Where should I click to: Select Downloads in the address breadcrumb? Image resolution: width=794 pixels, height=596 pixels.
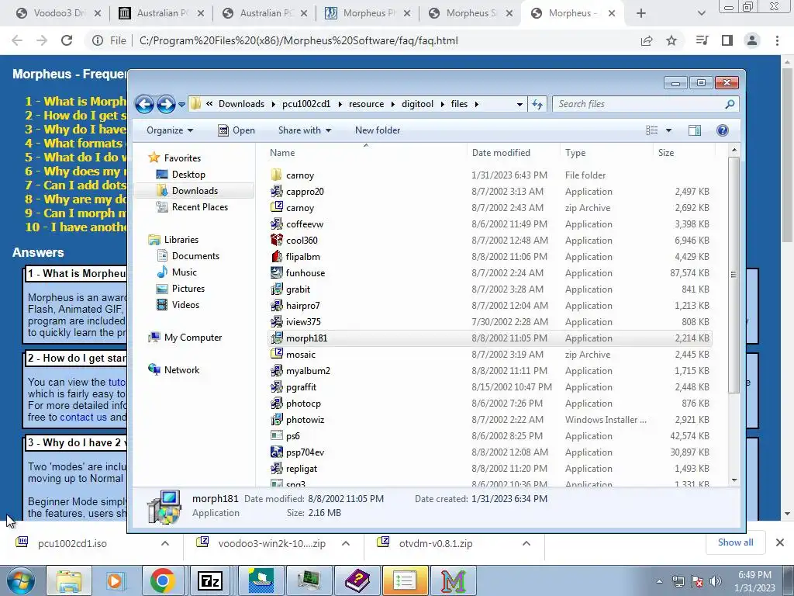pyautogui.click(x=242, y=104)
